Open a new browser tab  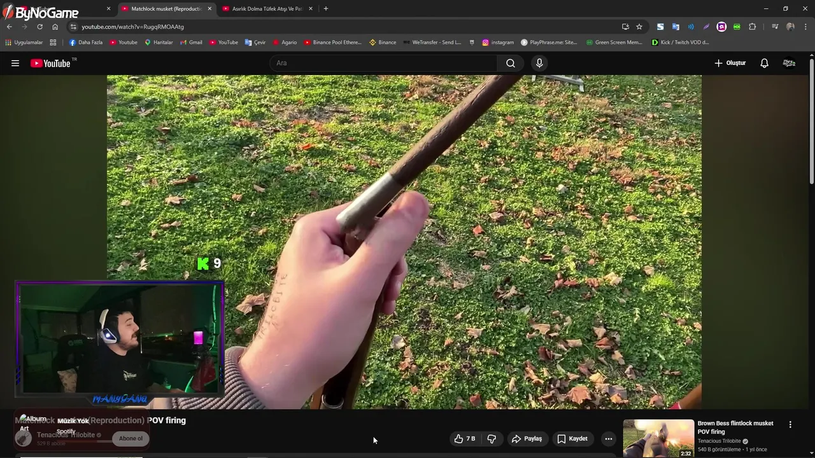pos(326,9)
